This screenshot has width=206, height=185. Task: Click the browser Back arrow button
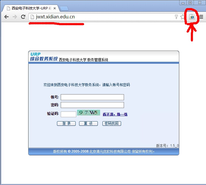[x=6, y=17]
